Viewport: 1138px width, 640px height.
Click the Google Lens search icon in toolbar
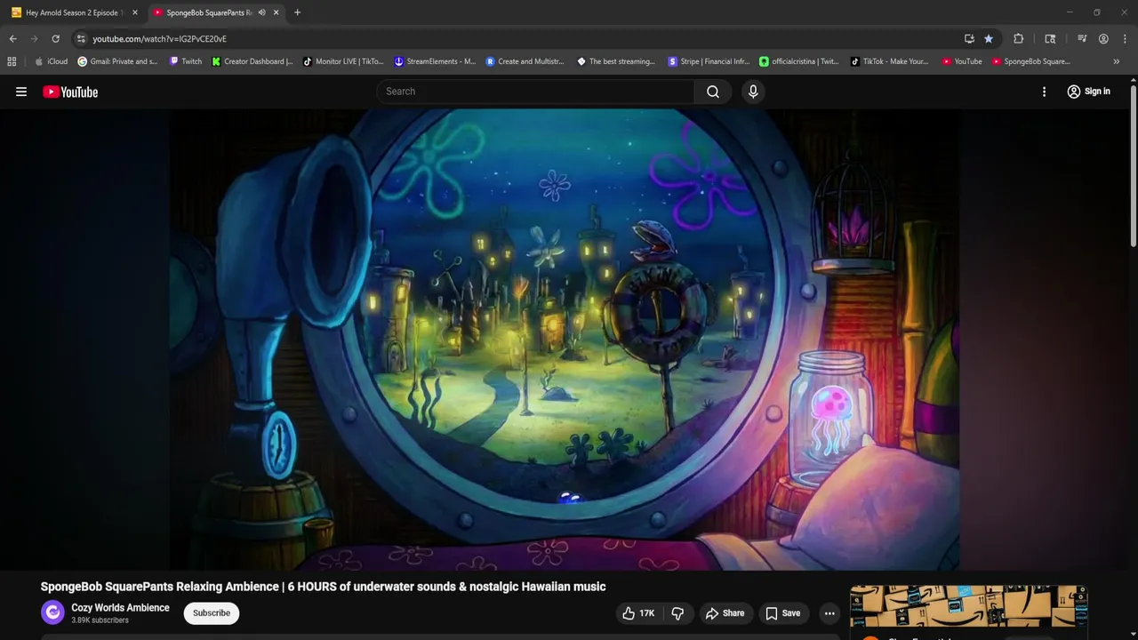1050,39
